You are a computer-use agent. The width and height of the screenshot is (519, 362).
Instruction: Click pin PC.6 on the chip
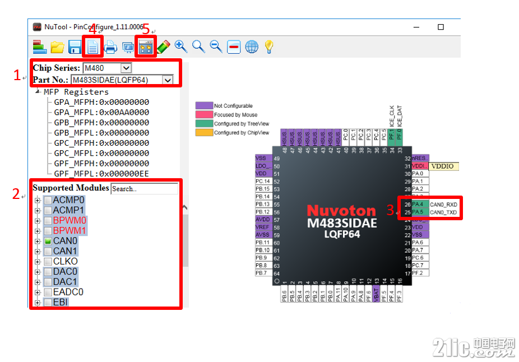(x=420, y=258)
